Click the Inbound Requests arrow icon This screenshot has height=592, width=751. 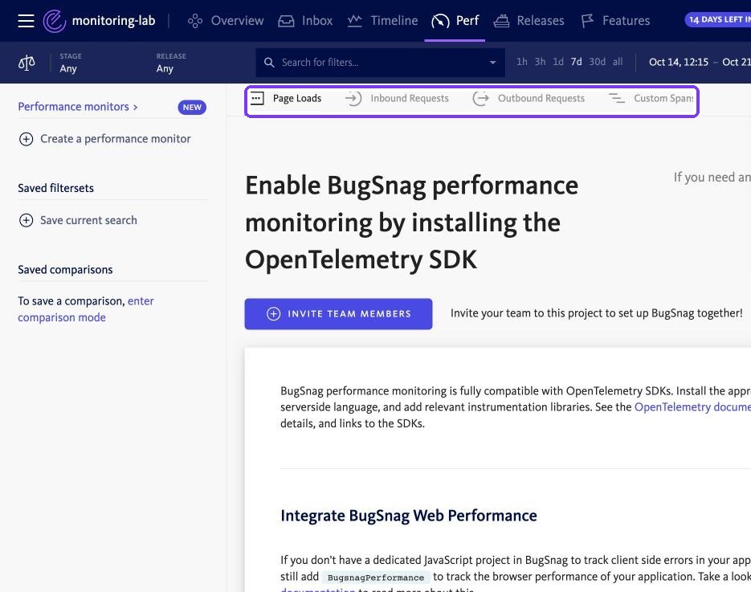[353, 98]
